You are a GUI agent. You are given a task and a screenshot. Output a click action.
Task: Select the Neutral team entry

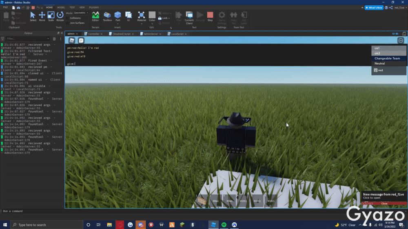point(388,64)
